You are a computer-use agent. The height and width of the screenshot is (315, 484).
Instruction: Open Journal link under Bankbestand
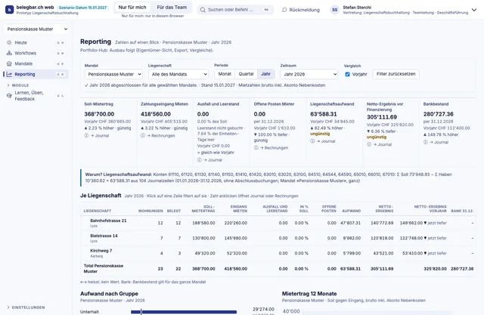point(439,142)
